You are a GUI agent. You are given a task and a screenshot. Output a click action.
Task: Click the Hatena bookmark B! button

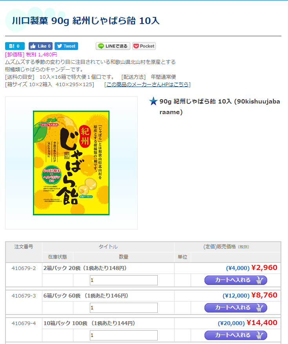[x=15, y=46]
